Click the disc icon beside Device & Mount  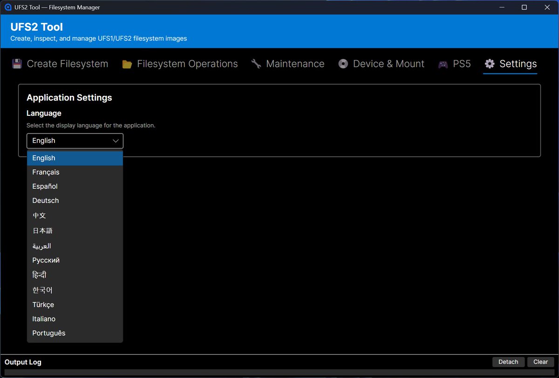(343, 64)
